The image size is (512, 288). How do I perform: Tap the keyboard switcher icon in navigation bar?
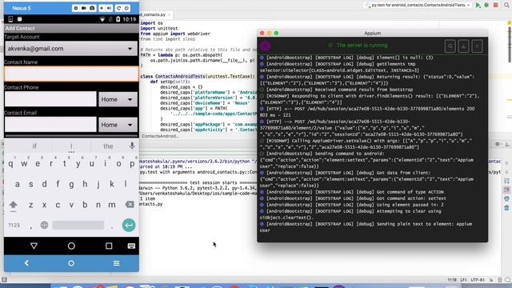click(131, 246)
